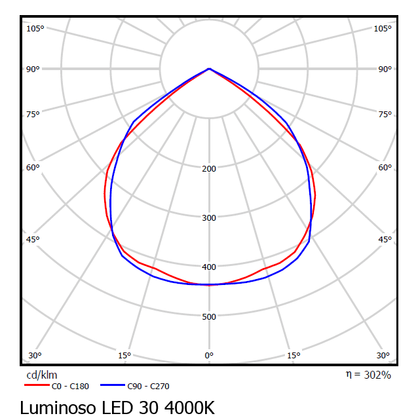
Task: Click the right 105° angle label
Action: click(383, 29)
